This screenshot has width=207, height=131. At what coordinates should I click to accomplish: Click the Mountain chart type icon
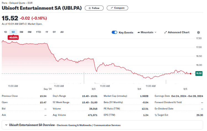coord(139,32)
